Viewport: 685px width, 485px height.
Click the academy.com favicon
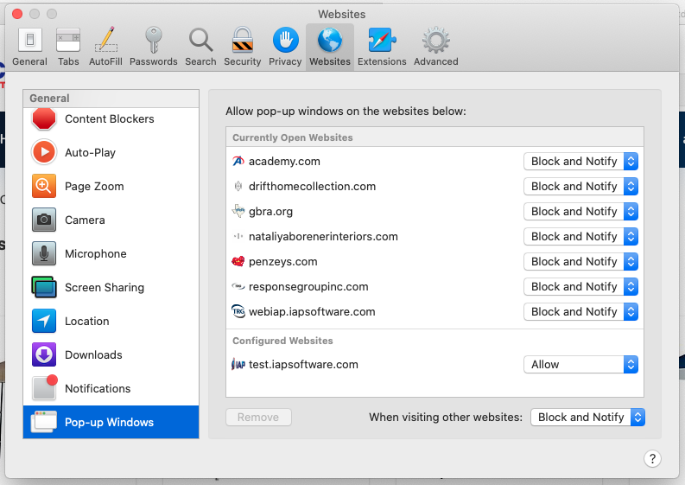click(238, 162)
